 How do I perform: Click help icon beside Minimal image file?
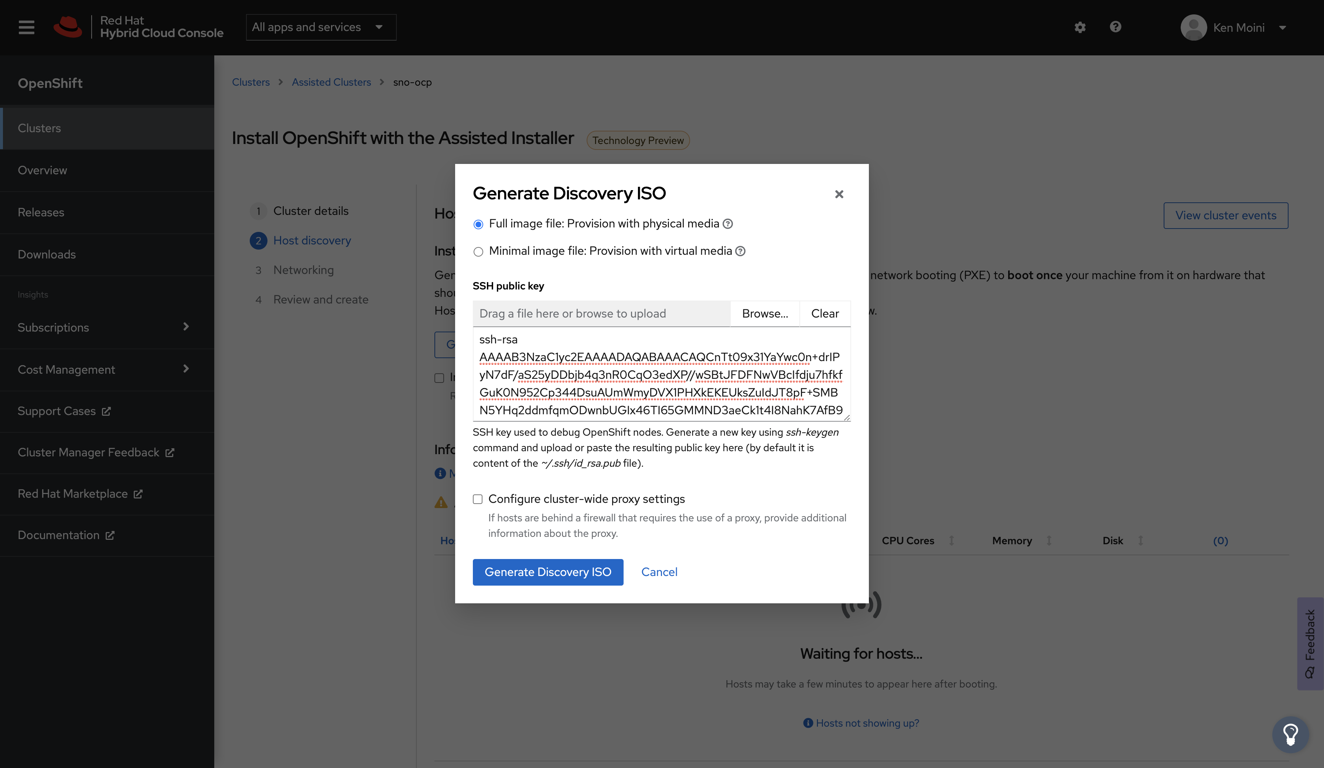click(740, 251)
